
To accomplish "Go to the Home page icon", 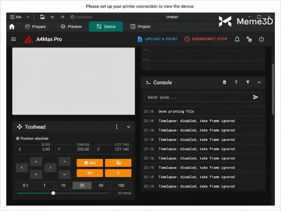I will (12, 27).
